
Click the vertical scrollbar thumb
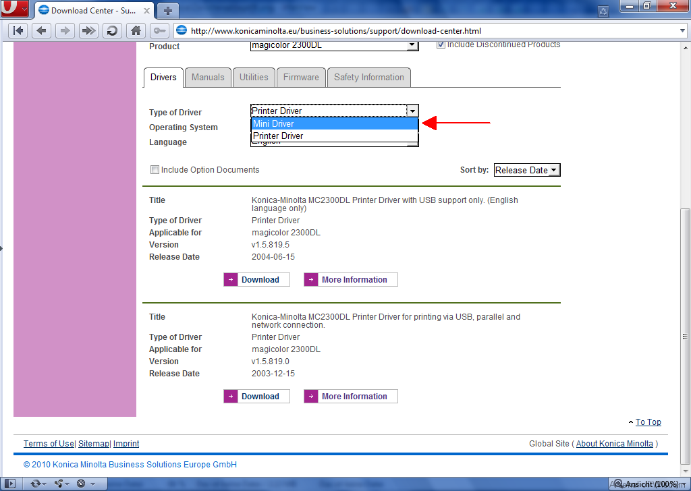coord(685,336)
